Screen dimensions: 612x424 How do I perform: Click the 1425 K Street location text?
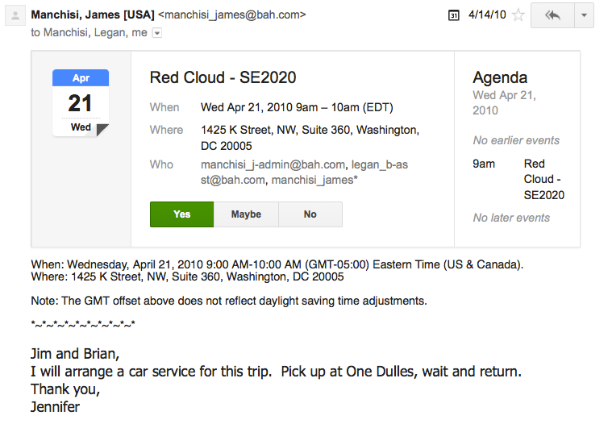click(x=310, y=138)
